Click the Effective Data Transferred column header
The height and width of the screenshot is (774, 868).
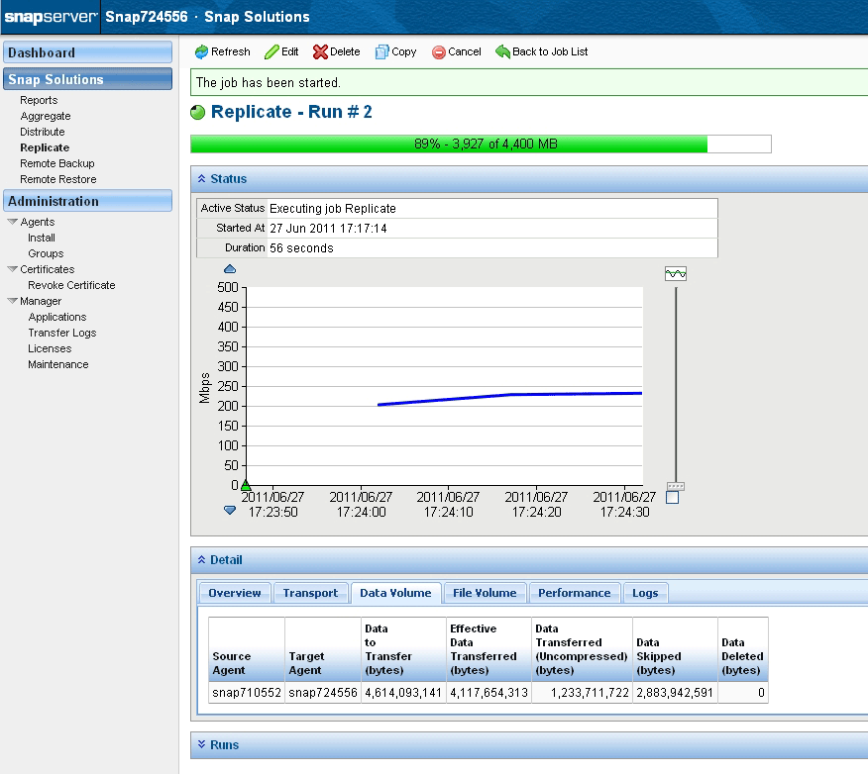pyautogui.click(x=488, y=649)
